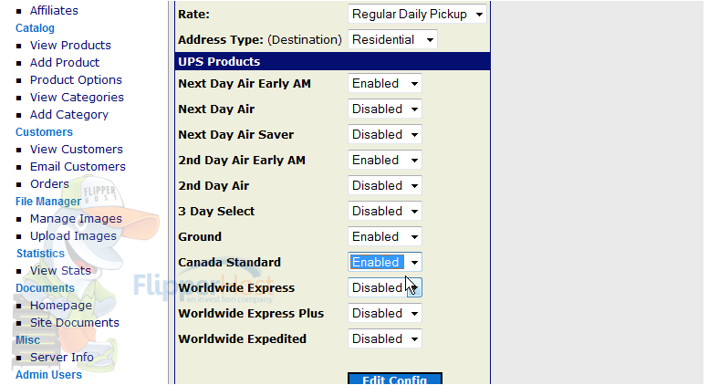This screenshot has width=708, height=385.
Task: Click the UPS Products header text
Action: click(219, 61)
